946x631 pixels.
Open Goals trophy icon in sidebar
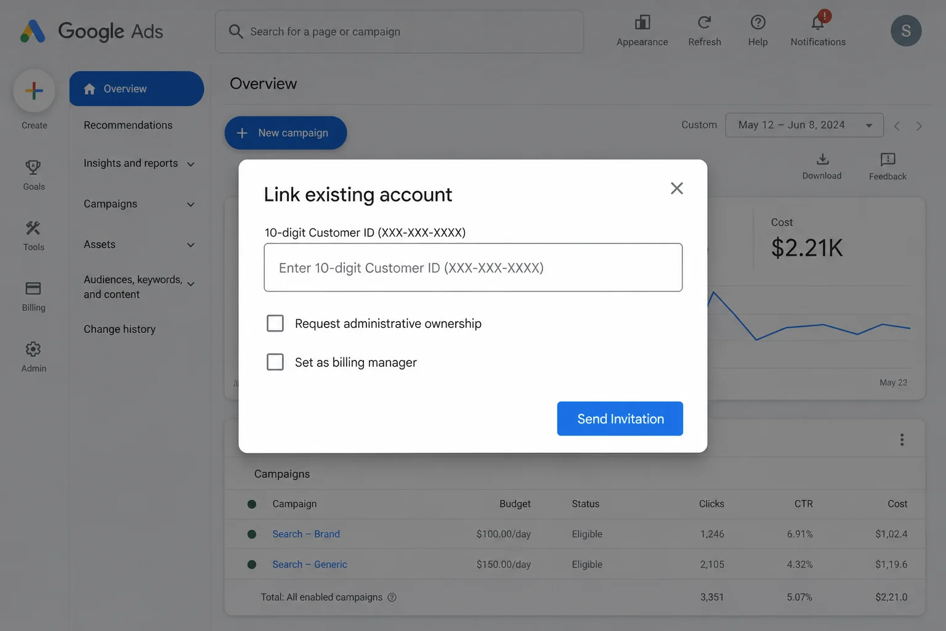33,167
